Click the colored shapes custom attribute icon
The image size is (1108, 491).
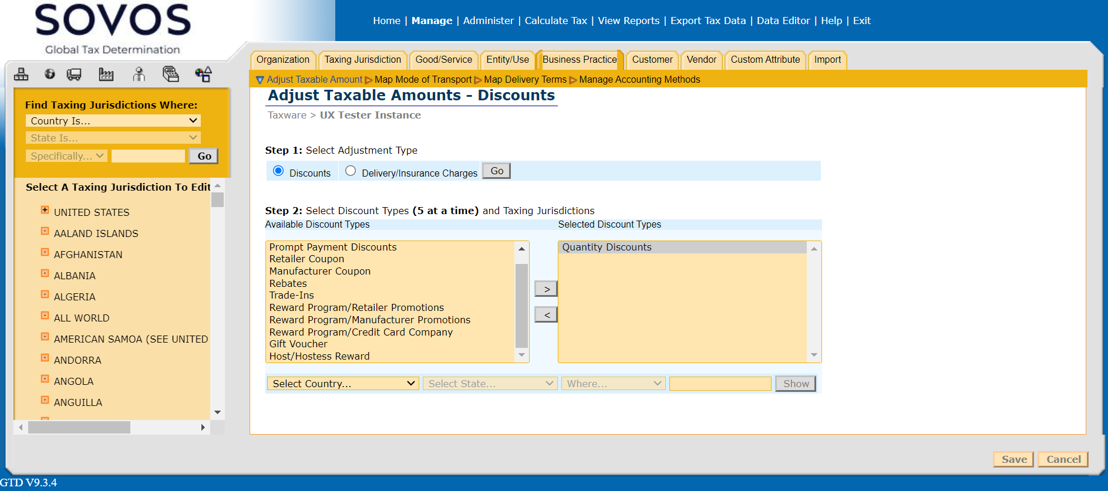203,74
